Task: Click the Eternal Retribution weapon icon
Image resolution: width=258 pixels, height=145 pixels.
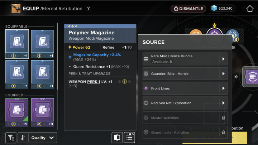Action: tap(16, 8)
